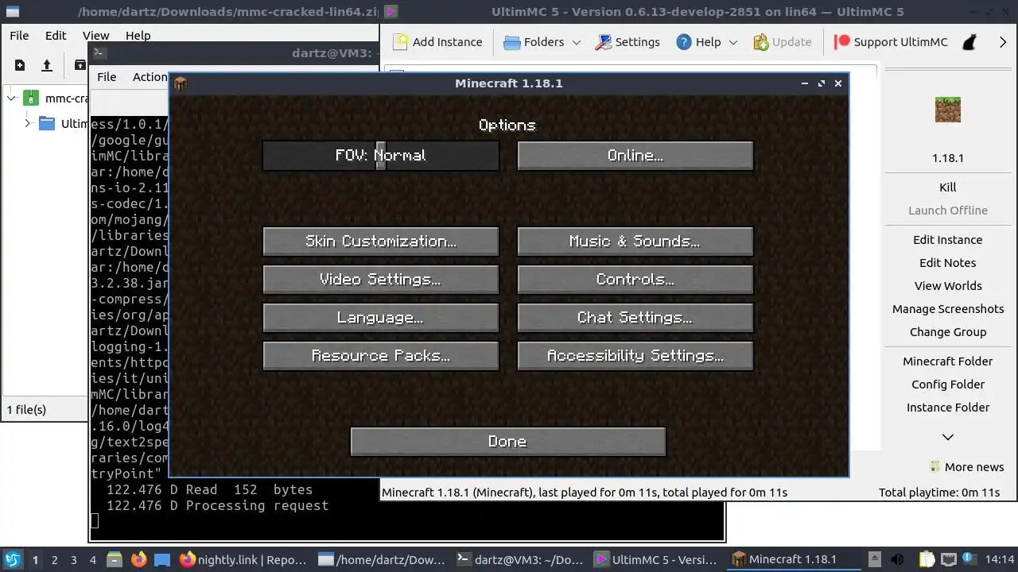The height and width of the screenshot is (572, 1018).
Task: Click the archive box icon in archive manager toolbar
Action: click(x=80, y=65)
